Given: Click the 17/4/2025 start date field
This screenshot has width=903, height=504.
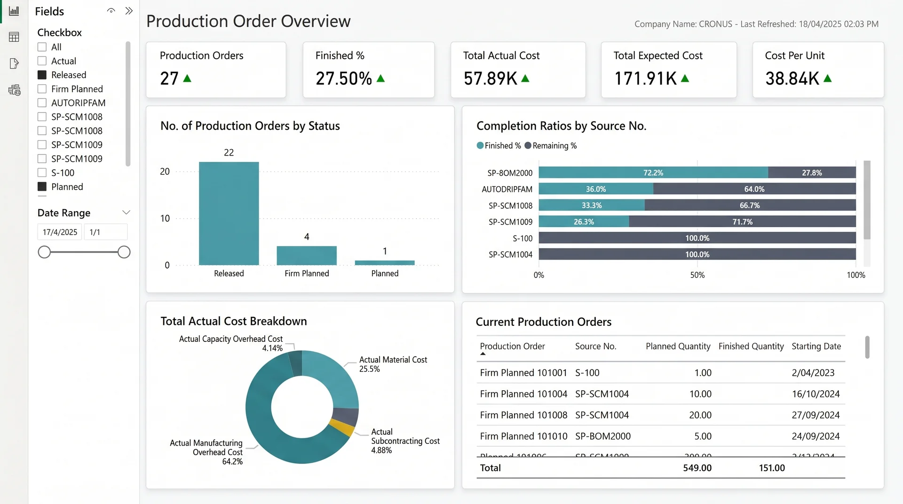Looking at the screenshot, I should coord(60,232).
